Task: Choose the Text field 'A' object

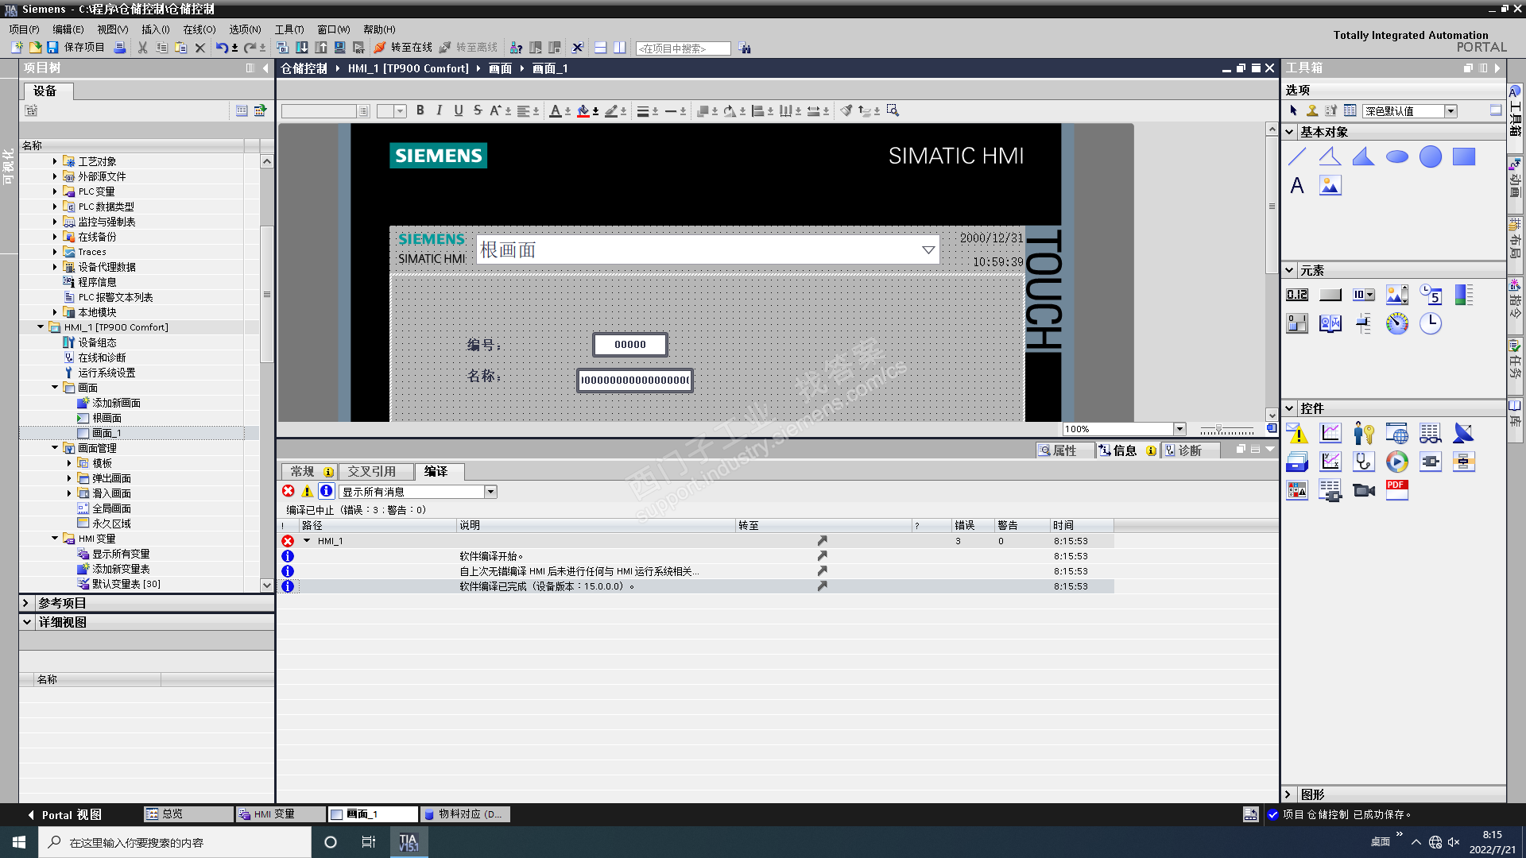Action: click(x=1296, y=186)
